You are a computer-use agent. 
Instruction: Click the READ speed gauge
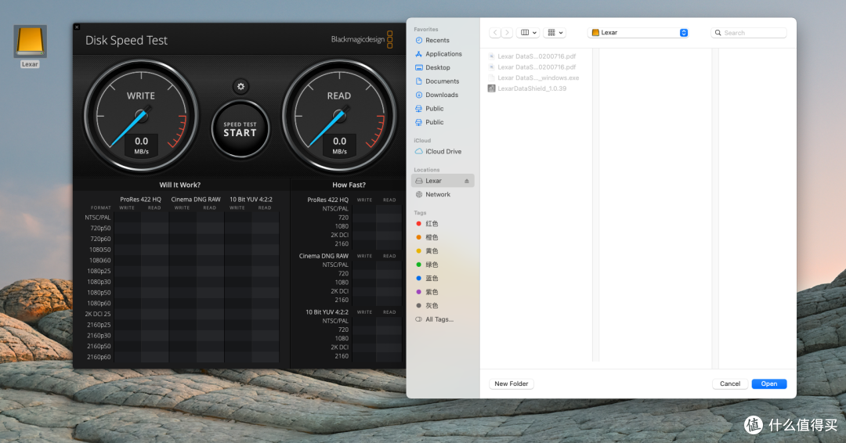pyautogui.click(x=339, y=116)
